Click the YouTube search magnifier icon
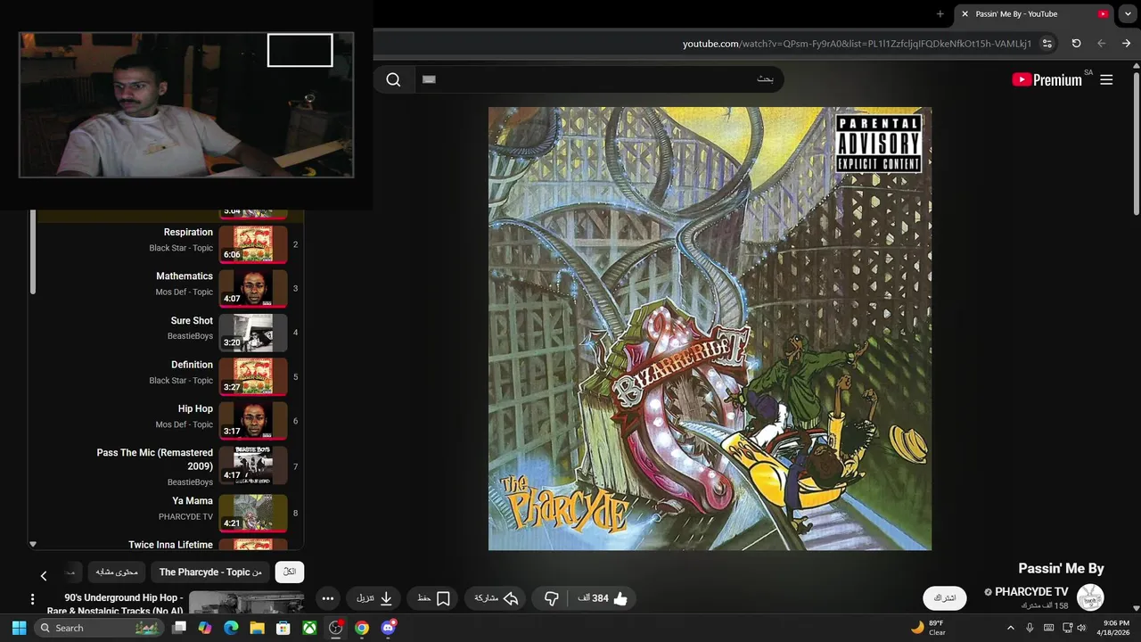This screenshot has width=1141, height=642. pyautogui.click(x=393, y=79)
